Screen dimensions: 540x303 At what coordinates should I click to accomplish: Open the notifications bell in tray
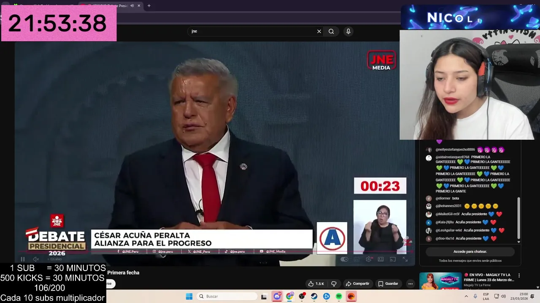tap(532, 296)
